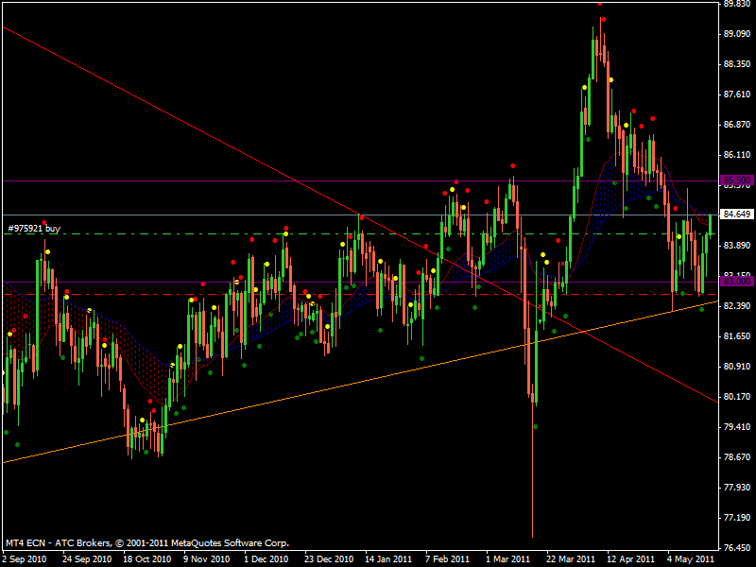
Task: Click the 18 Oct 2010 date label
Action: (147, 559)
